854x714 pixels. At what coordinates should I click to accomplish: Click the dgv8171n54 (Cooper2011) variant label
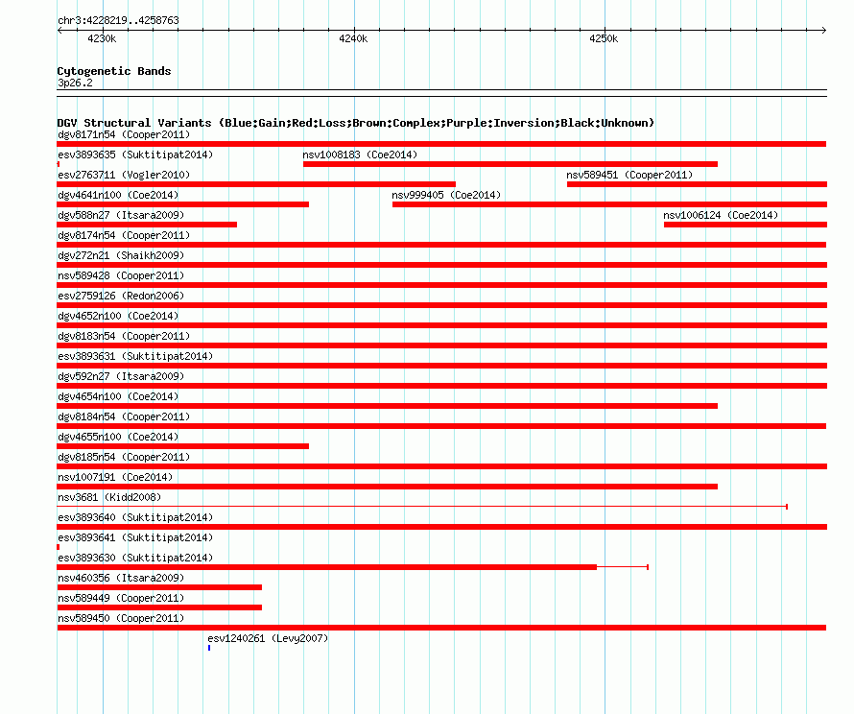(x=124, y=134)
